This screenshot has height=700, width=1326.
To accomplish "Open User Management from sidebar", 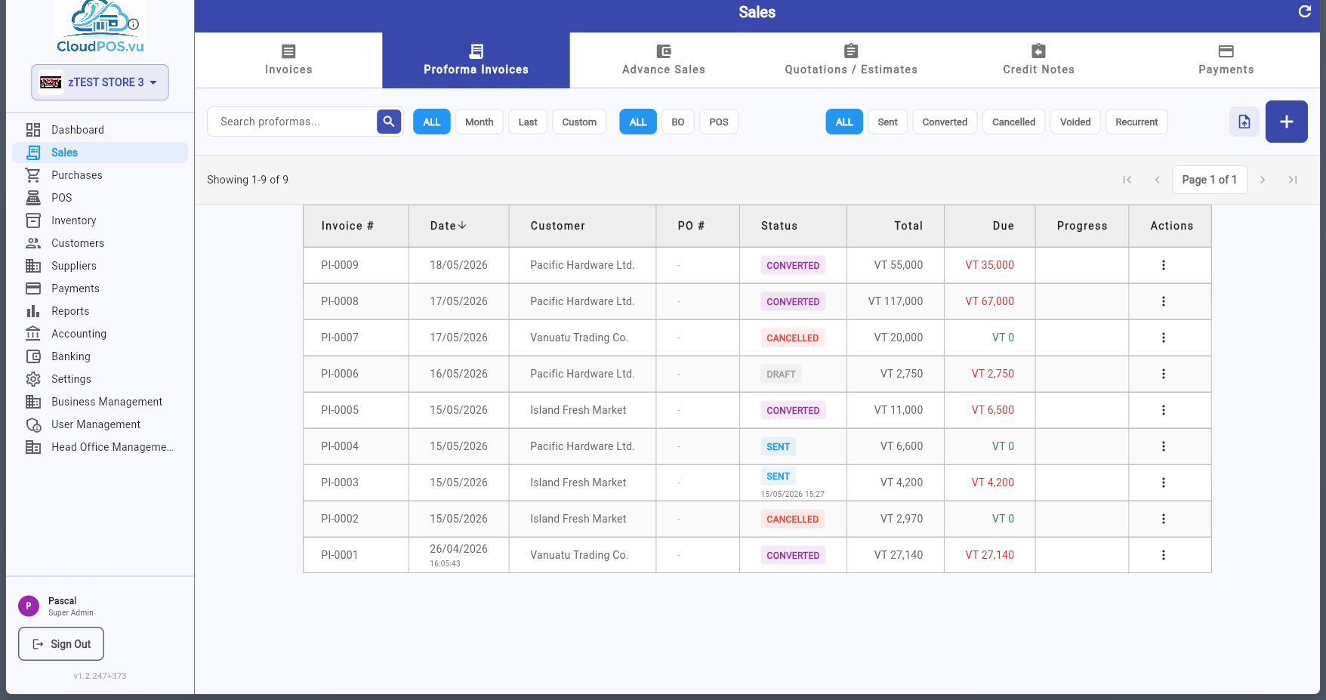I will pyautogui.click(x=100, y=424).
